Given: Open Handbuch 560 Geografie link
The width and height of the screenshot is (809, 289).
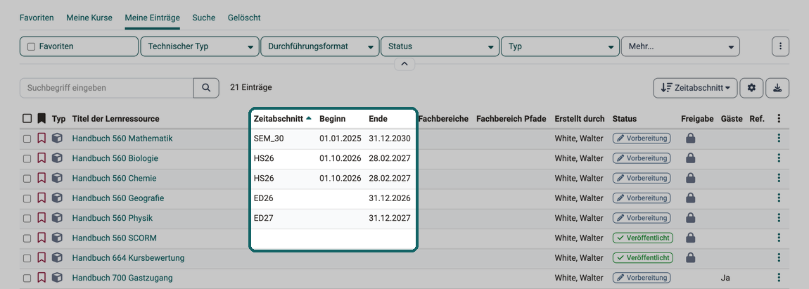Looking at the screenshot, I should click(118, 198).
